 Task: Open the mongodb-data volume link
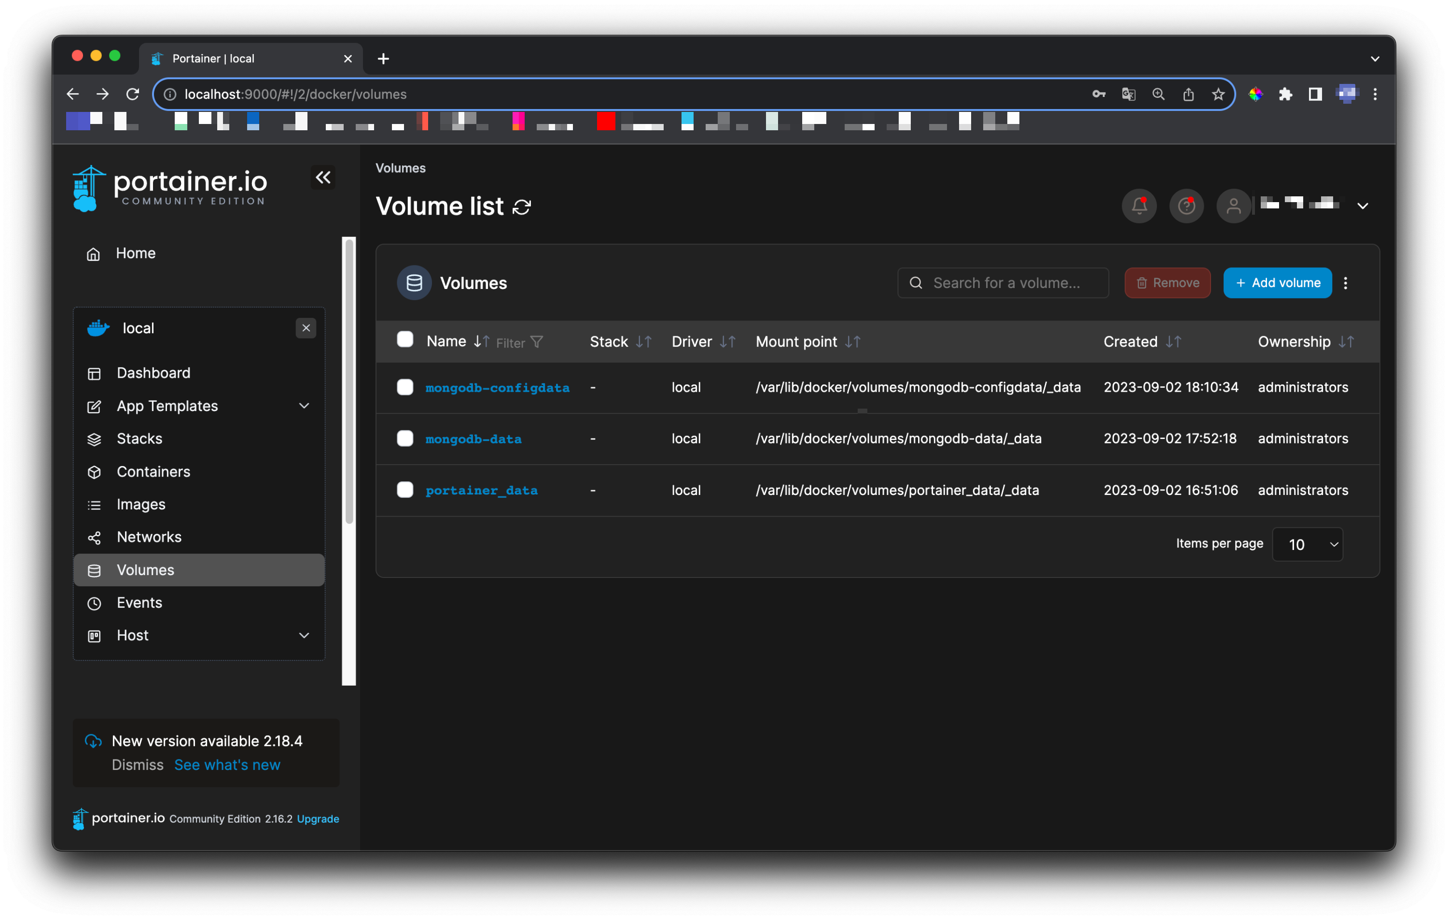click(473, 439)
